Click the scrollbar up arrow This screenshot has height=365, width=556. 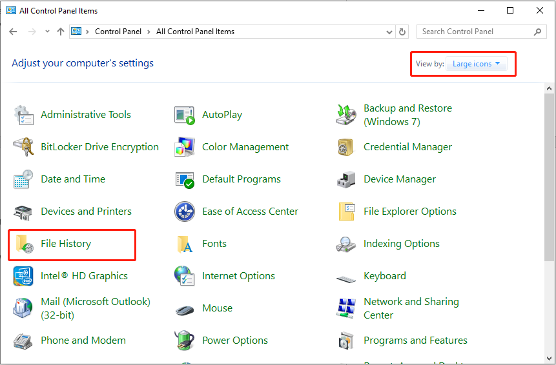click(x=550, y=88)
